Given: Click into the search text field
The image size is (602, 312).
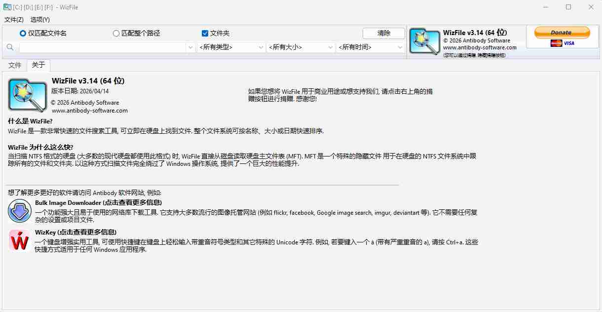Looking at the screenshot, I should coord(102,47).
